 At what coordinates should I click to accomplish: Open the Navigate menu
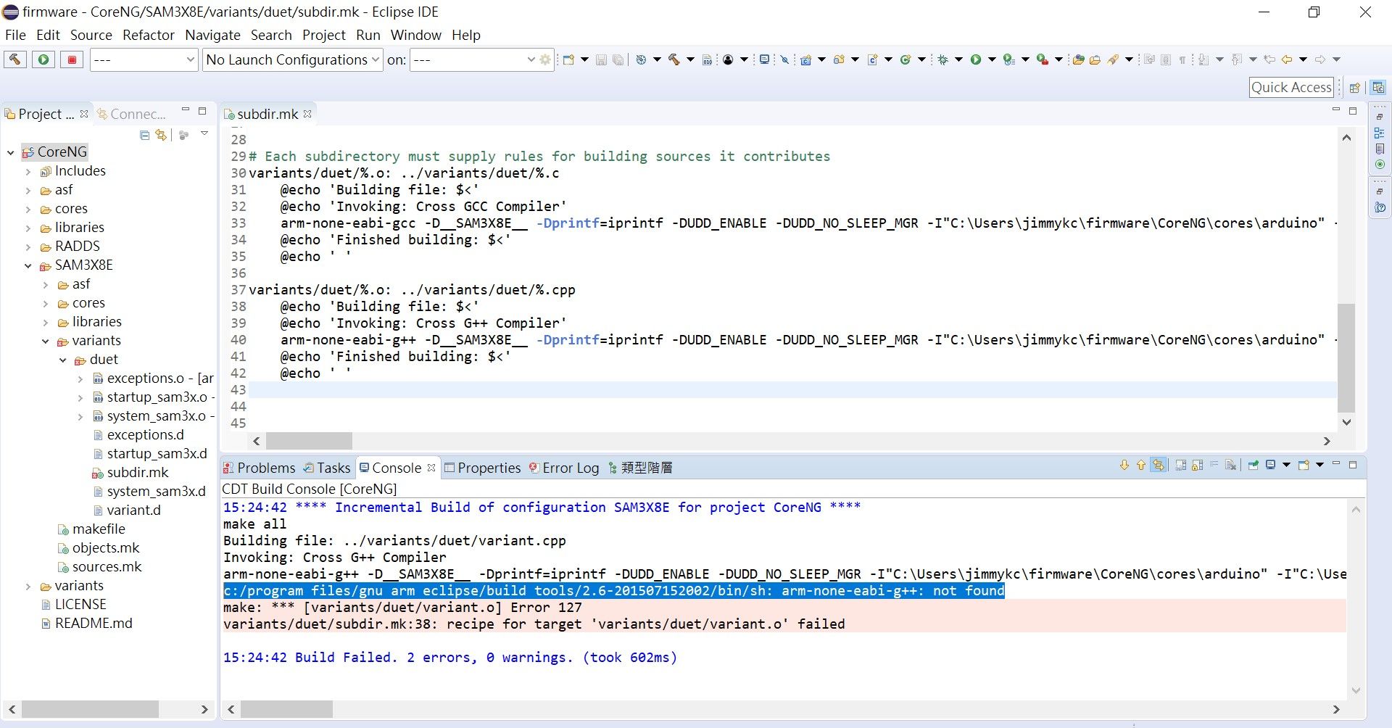point(212,35)
